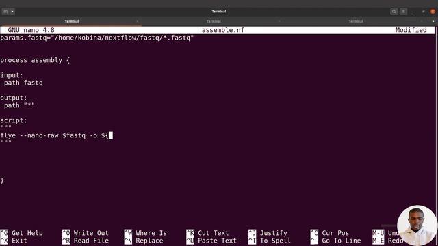Click the "Go To Line" shortcut
The width and height of the screenshot is (438, 246).
[335, 241]
